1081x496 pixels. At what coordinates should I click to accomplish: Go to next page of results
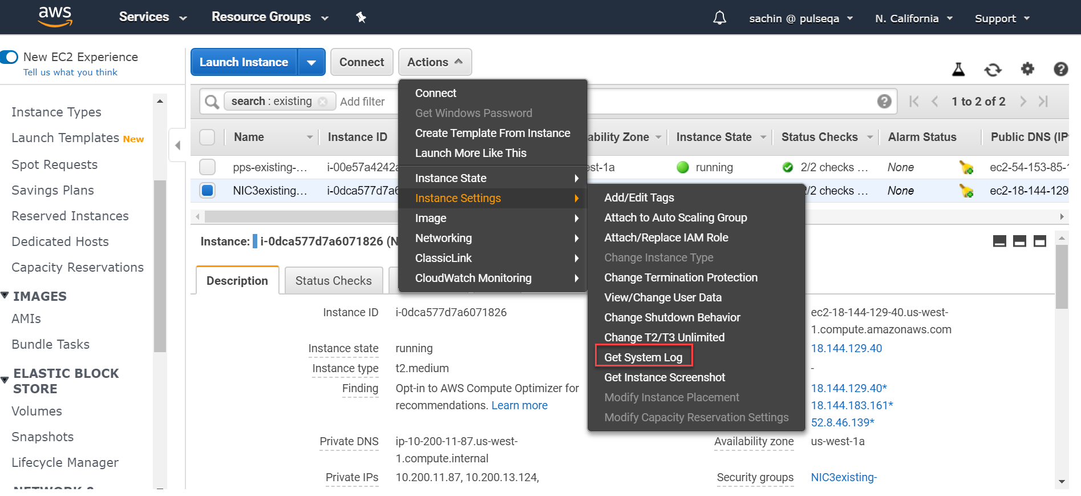(x=1023, y=102)
